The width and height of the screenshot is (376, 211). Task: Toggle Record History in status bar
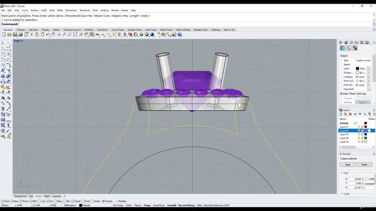(186, 205)
